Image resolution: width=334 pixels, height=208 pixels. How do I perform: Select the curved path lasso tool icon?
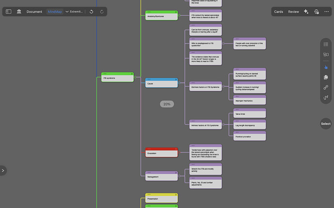click(x=326, y=97)
